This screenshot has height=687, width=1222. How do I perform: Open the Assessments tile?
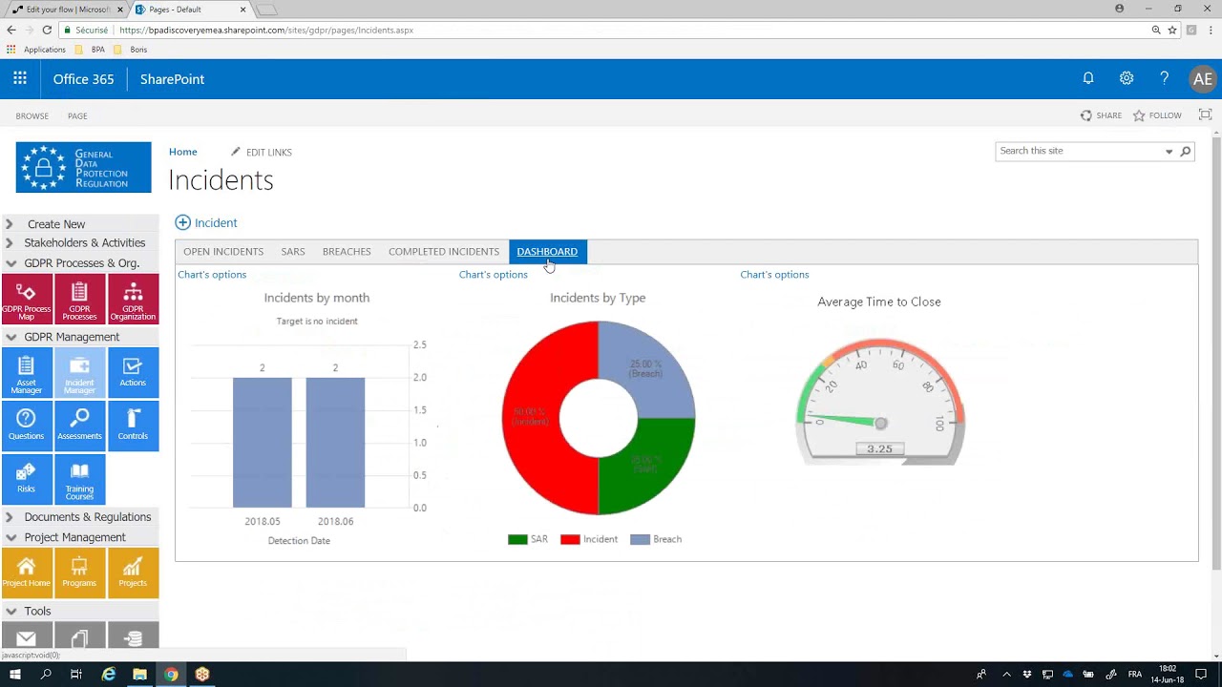[x=79, y=427]
